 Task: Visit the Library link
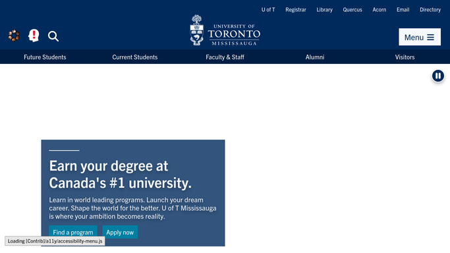coord(325,10)
